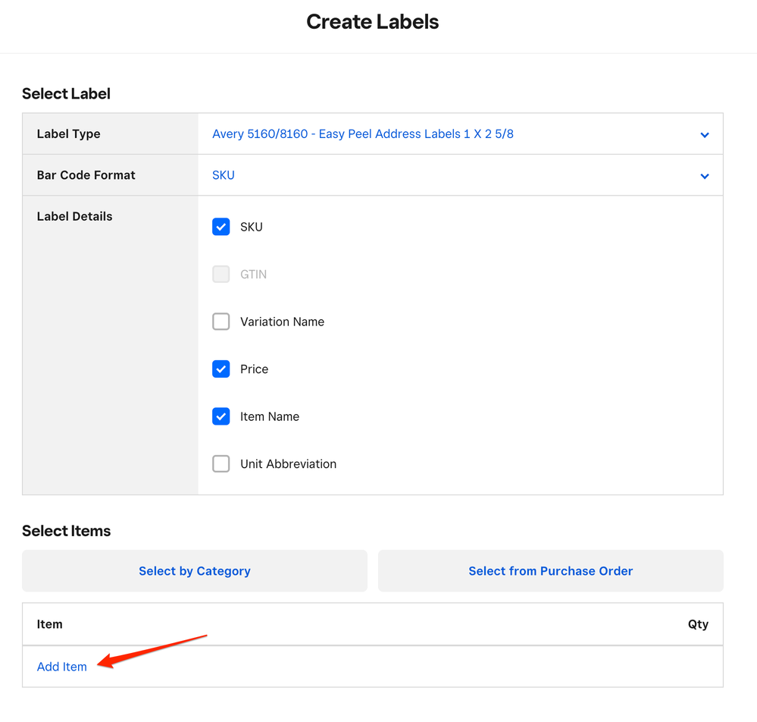Click the chevron arrow in Bar Code Format row
The height and width of the screenshot is (722, 757).
(x=704, y=176)
